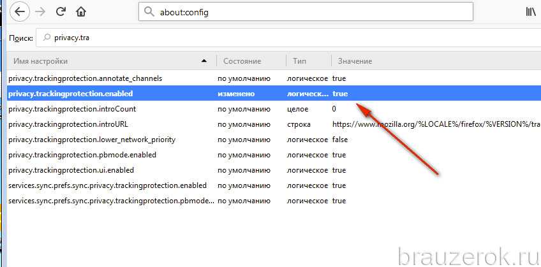
Task: Select privacy.trackingprotection.introURL row
Action: (274, 124)
